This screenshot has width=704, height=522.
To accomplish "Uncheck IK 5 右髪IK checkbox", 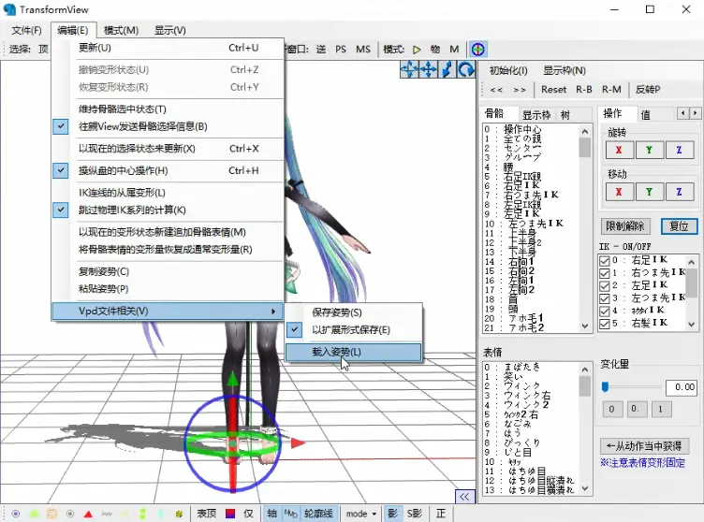I will [605, 324].
